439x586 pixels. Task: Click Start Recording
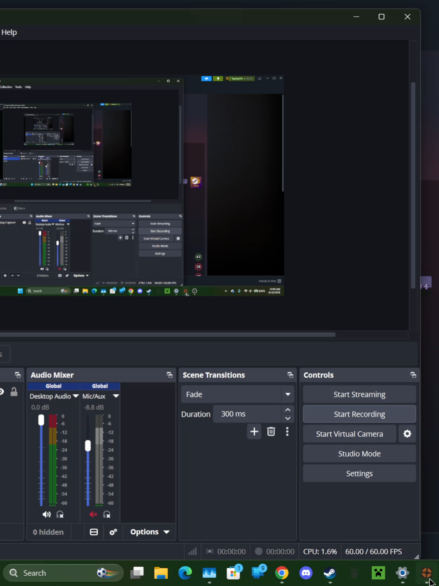pyautogui.click(x=359, y=414)
